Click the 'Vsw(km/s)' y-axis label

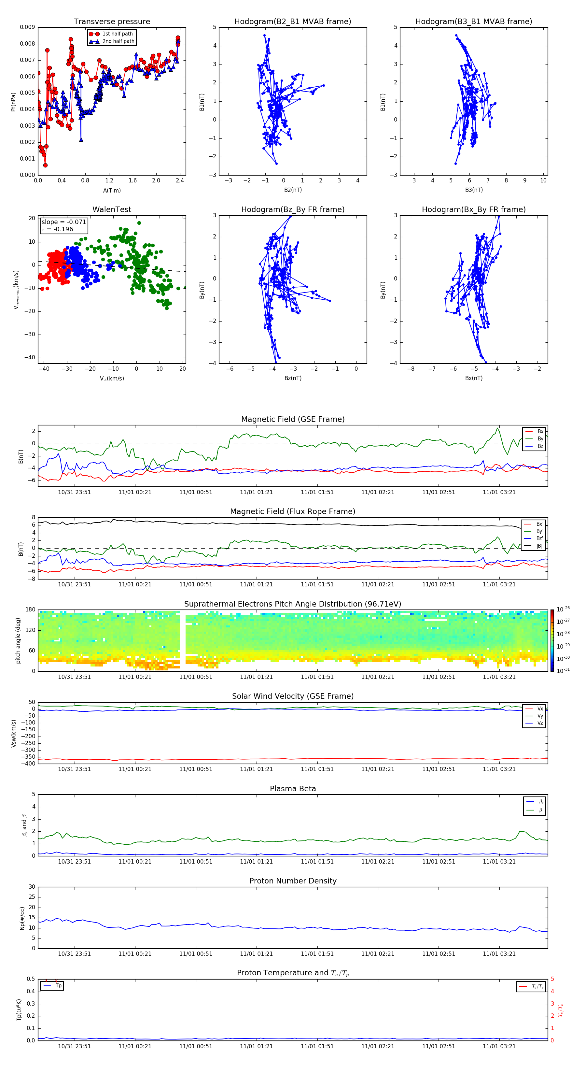pyautogui.click(x=14, y=733)
